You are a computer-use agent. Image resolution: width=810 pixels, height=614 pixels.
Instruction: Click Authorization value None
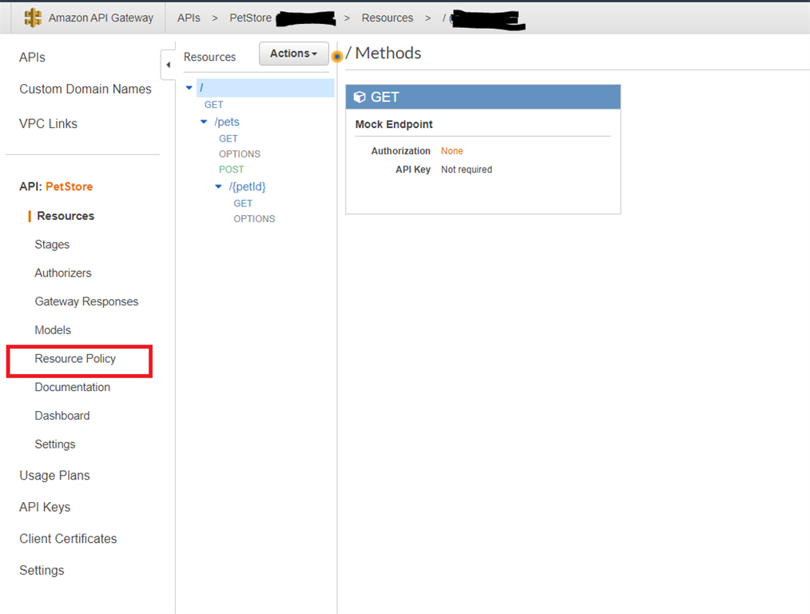pos(451,151)
